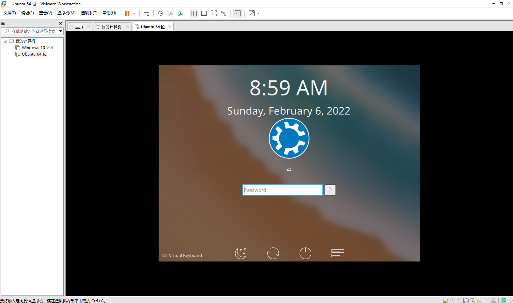The image size is (513, 303).
Task: Toggle the console view button
Action: pyautogui.click(x=238, y=13)
